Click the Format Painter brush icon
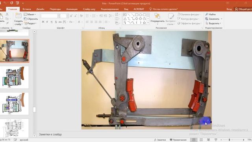This screenshot has height=142, width=252. point(7,23)
